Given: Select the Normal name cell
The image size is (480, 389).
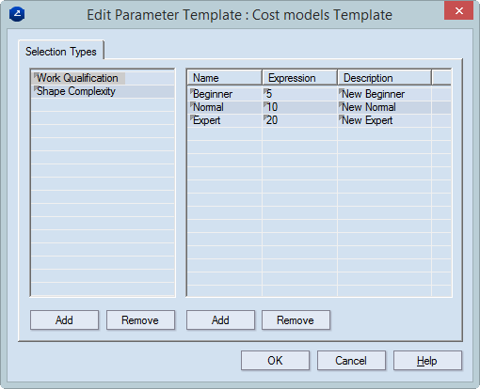Looking at the screenshot, I should (x=225, y=107).
